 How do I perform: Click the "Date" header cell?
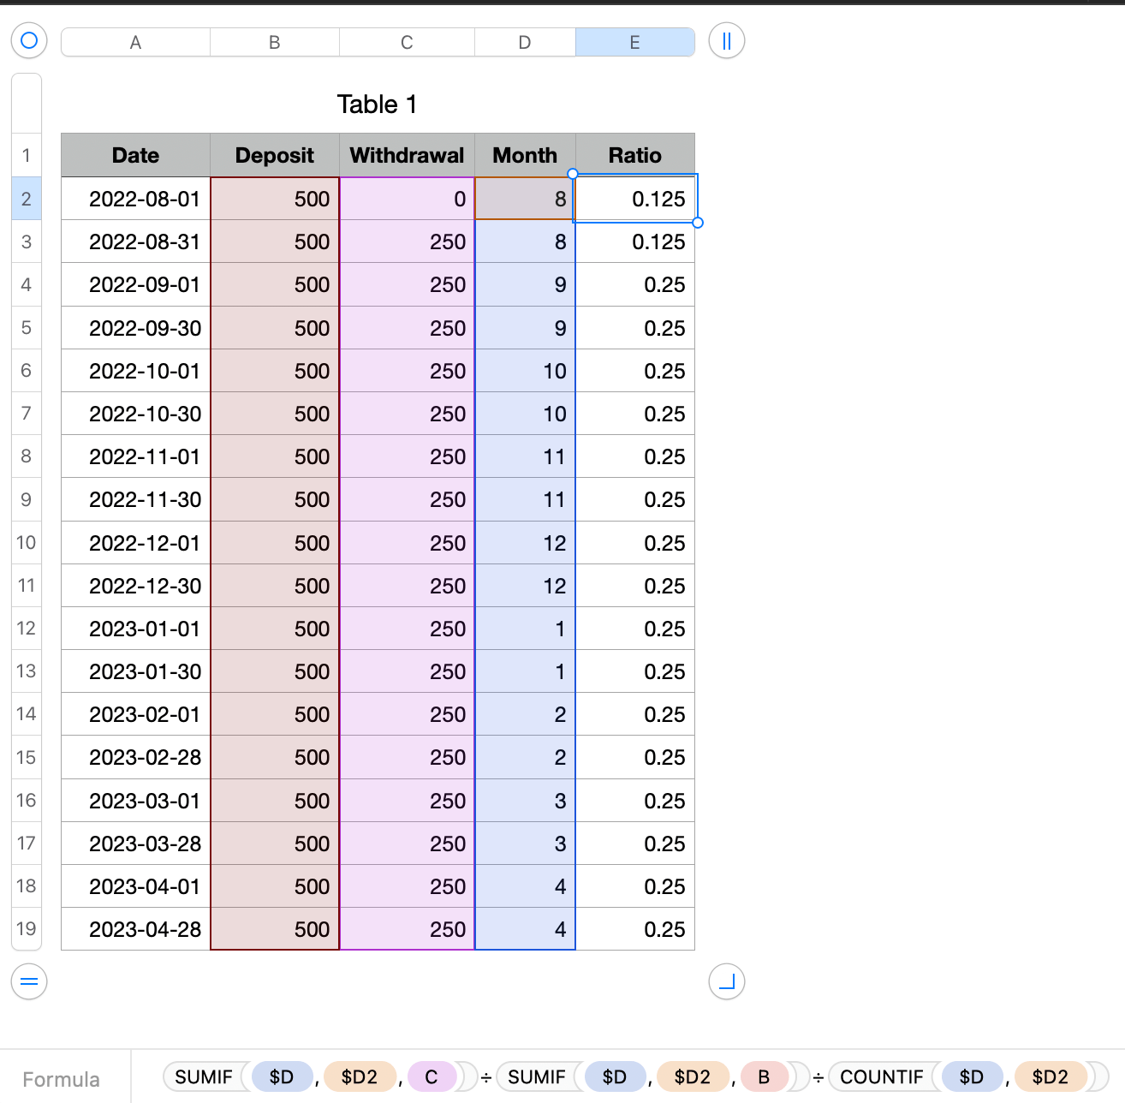[x=135, y=155]
